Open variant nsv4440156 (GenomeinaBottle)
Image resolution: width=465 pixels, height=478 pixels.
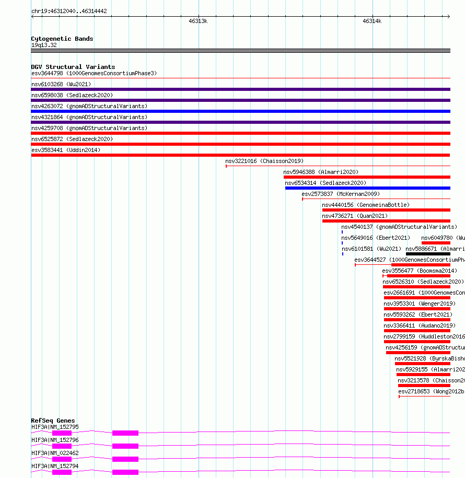(x=366, y=205)
